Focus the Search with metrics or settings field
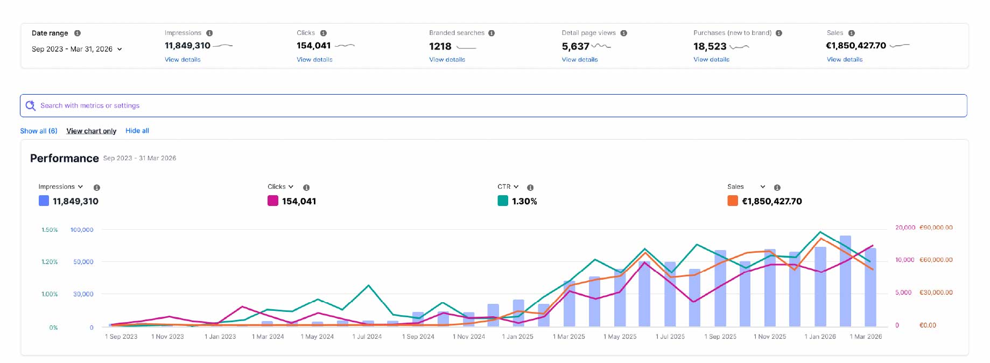This screenshot has height=363, width=990. [x=494, y=105]
